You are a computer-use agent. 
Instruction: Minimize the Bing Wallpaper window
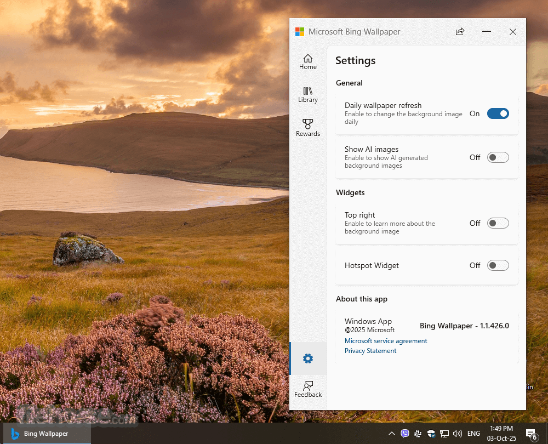tap(486, 31)
